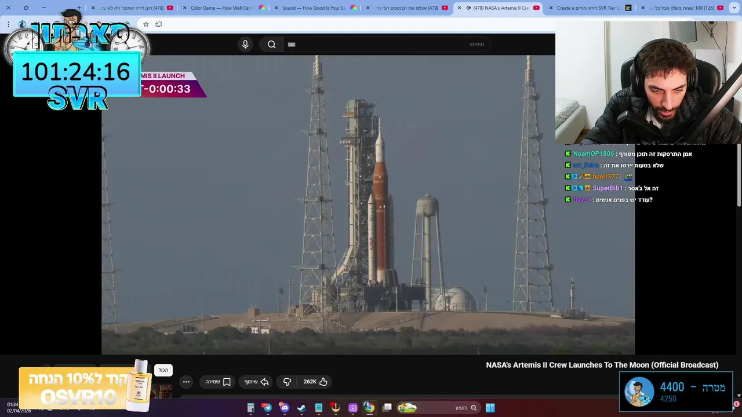
Task: Click username harel777 in chat
Action: click(x=605, y=177)
